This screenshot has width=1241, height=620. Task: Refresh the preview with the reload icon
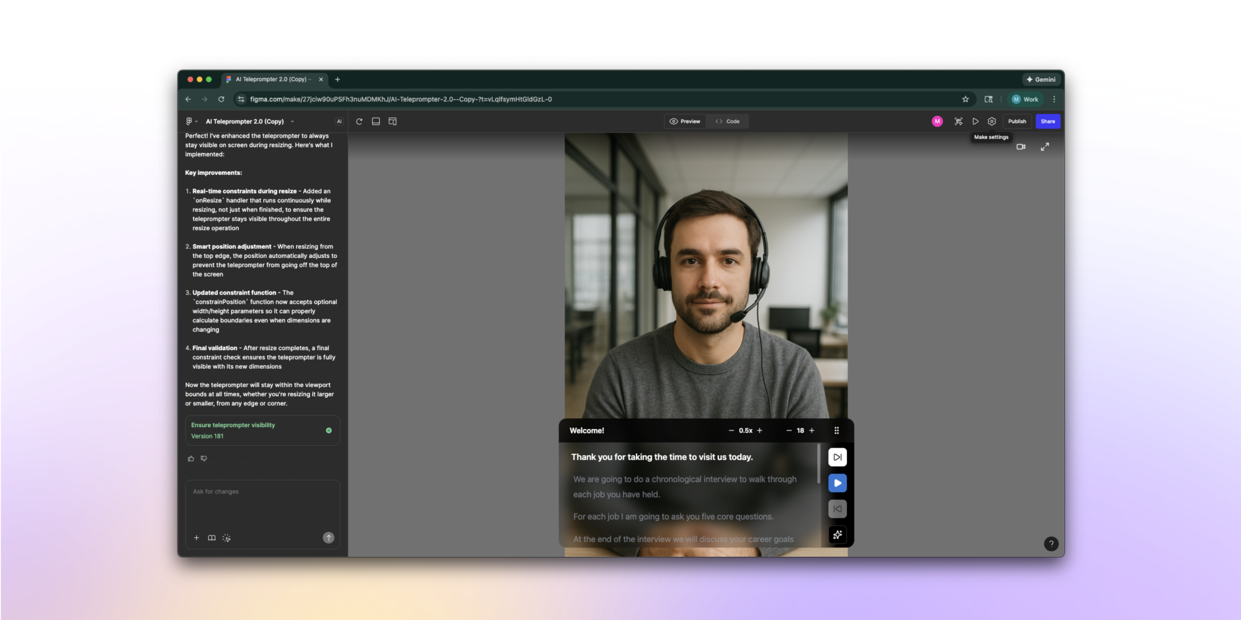pyautogui.click(x=359, y=122)
